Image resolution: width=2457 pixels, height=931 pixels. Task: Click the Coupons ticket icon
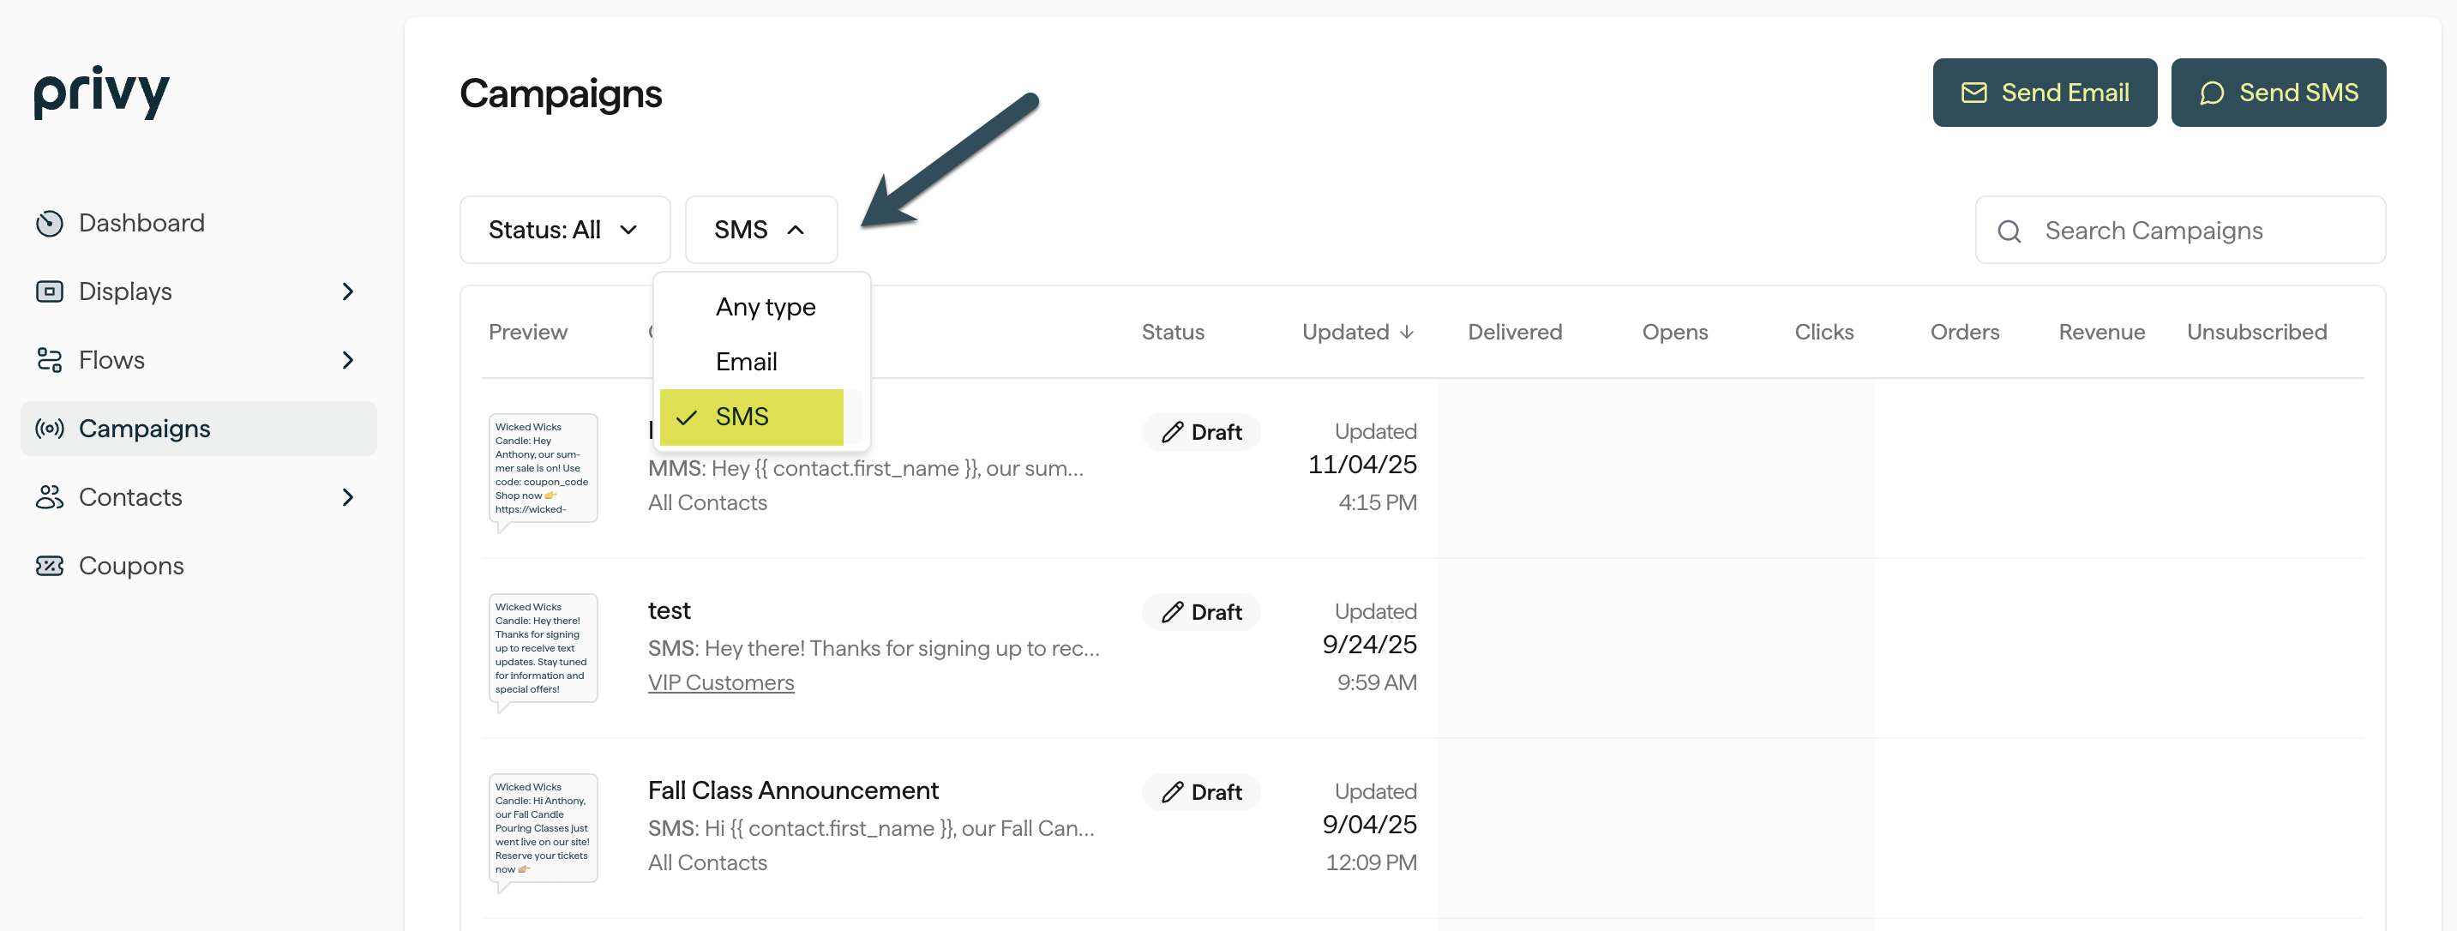pos(48,565)
